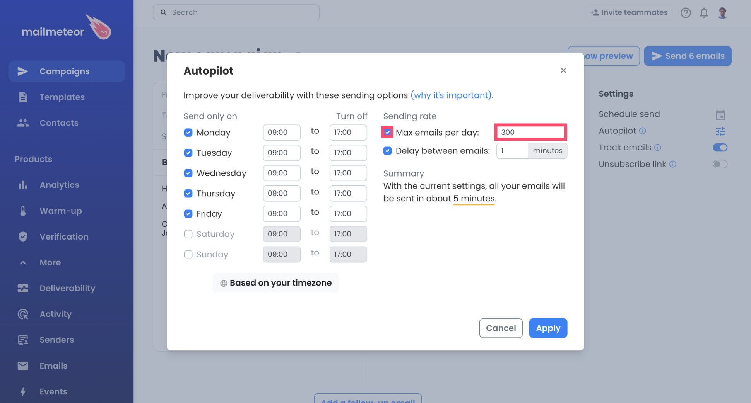Open the Campaigns section in sidebar
Screen dimensions: 751x403
(x=67, y=71)
